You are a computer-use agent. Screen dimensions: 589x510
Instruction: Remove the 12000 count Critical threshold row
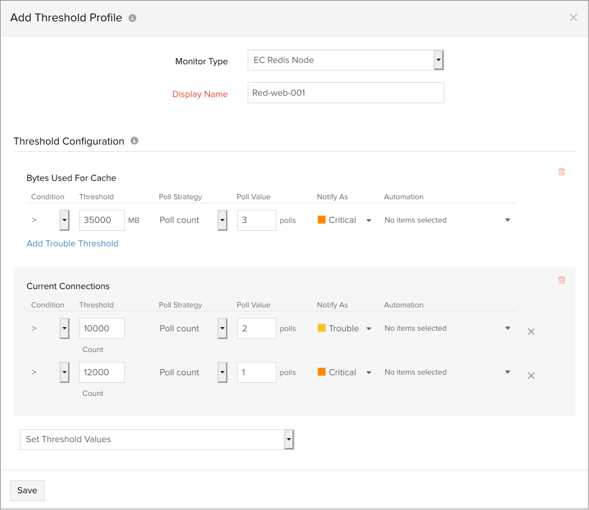point(531,376)
